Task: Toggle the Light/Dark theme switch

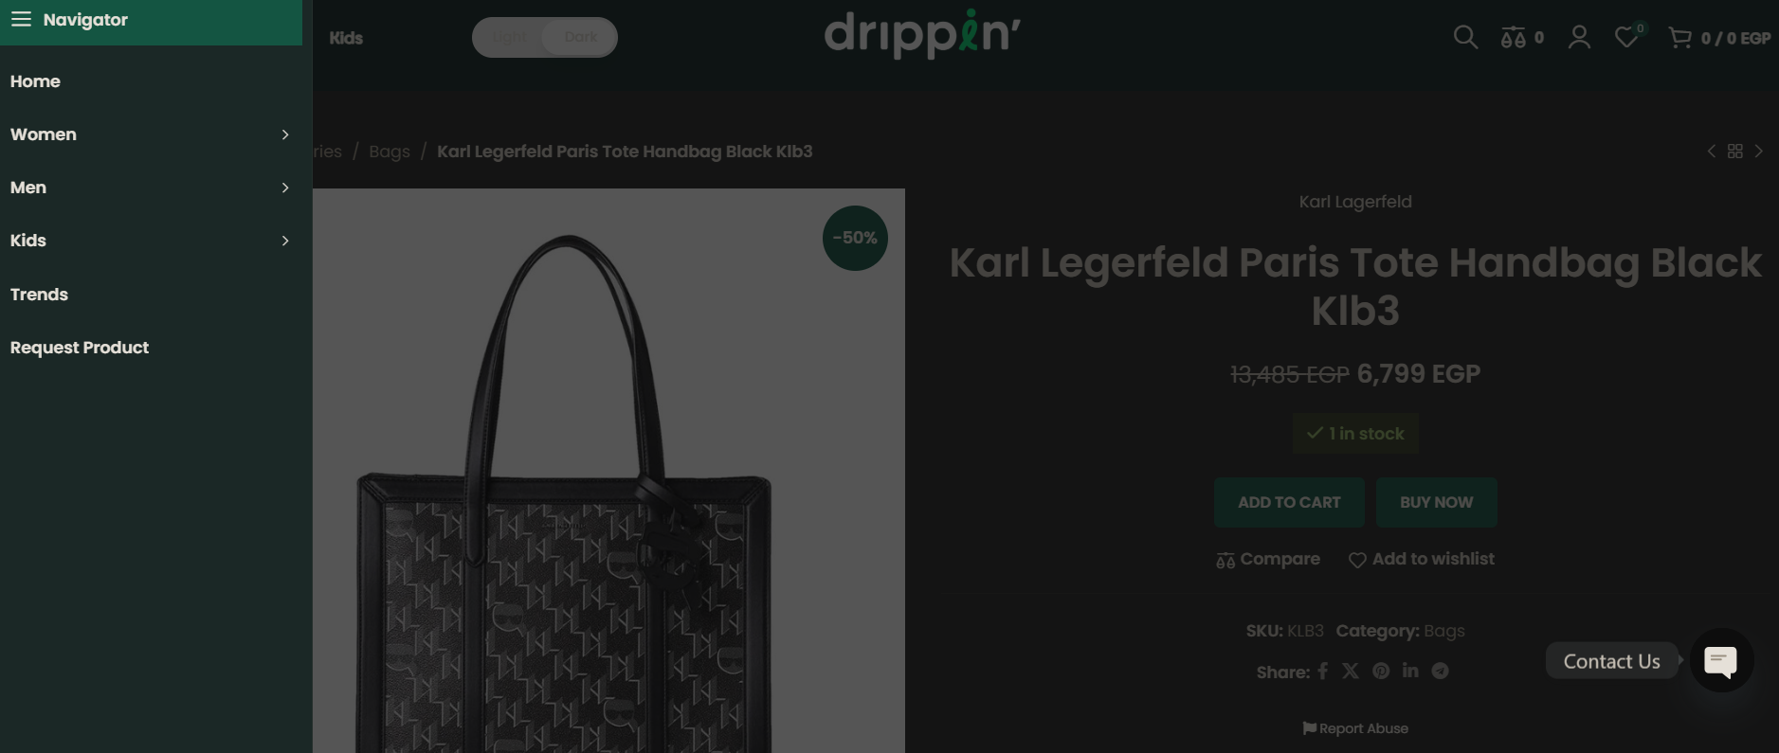Action: (x=545, y=38)
